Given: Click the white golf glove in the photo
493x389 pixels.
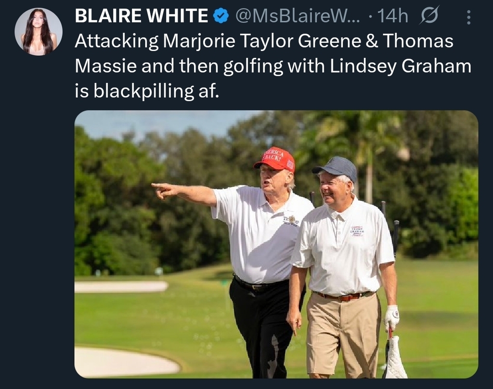Looking at the screenshot, I should [x=391, y=317].
